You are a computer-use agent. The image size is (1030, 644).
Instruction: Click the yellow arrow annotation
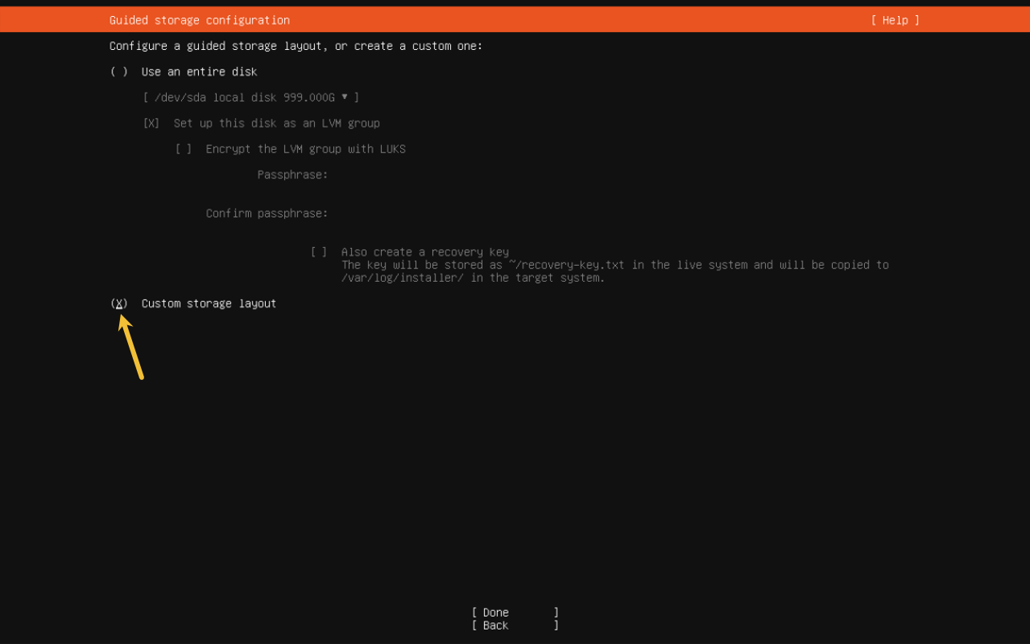click(130, 346)
